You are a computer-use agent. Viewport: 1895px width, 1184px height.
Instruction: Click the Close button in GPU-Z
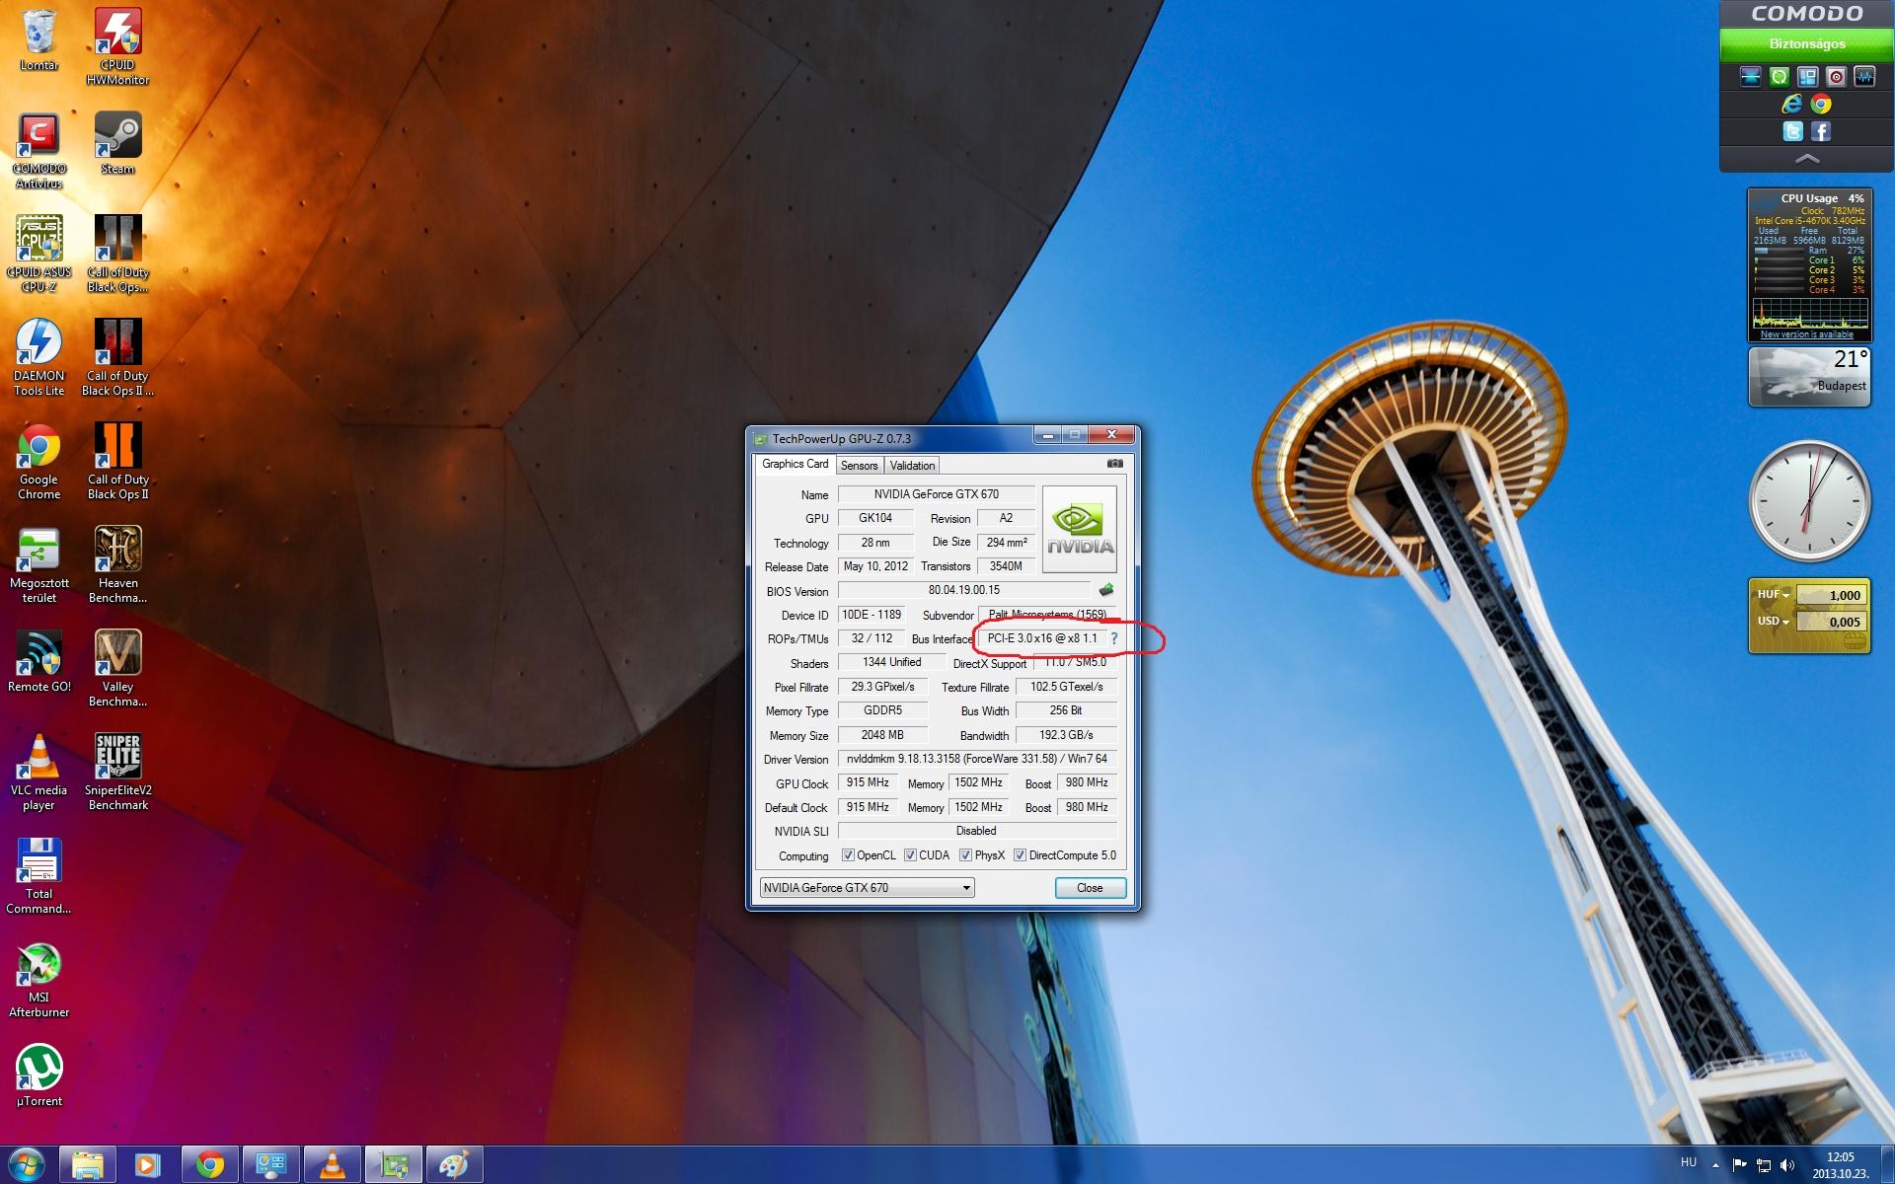point(1090,888)
